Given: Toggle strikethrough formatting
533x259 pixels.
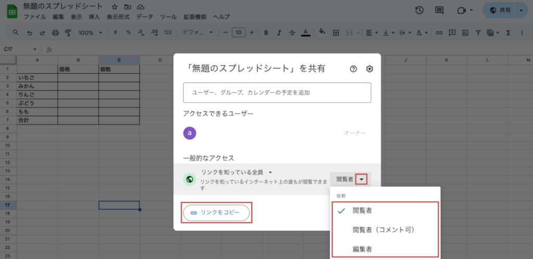Looking at the screenshot, I should pos(293,33).
